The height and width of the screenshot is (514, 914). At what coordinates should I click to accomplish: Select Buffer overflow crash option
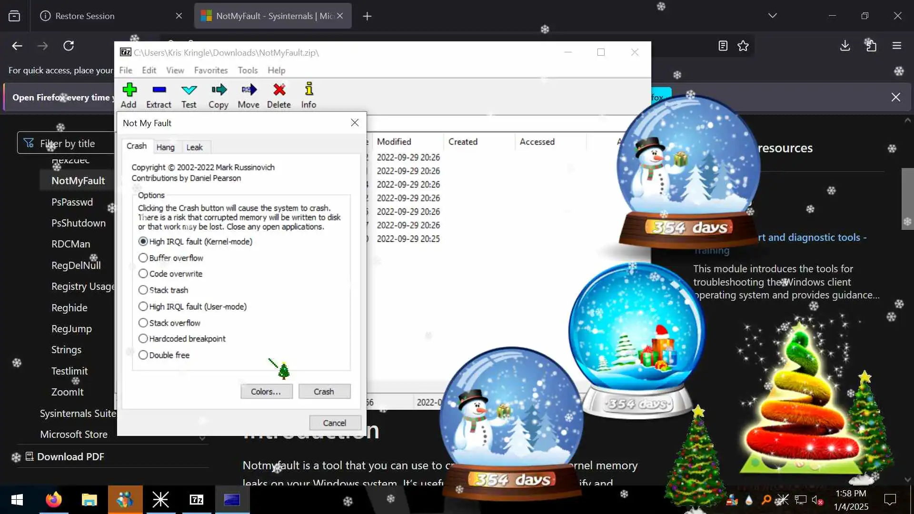tap(143, 257)
